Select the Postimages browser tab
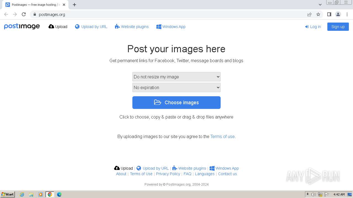The width and height of the screenshot is (353, 198). [35, 5]
